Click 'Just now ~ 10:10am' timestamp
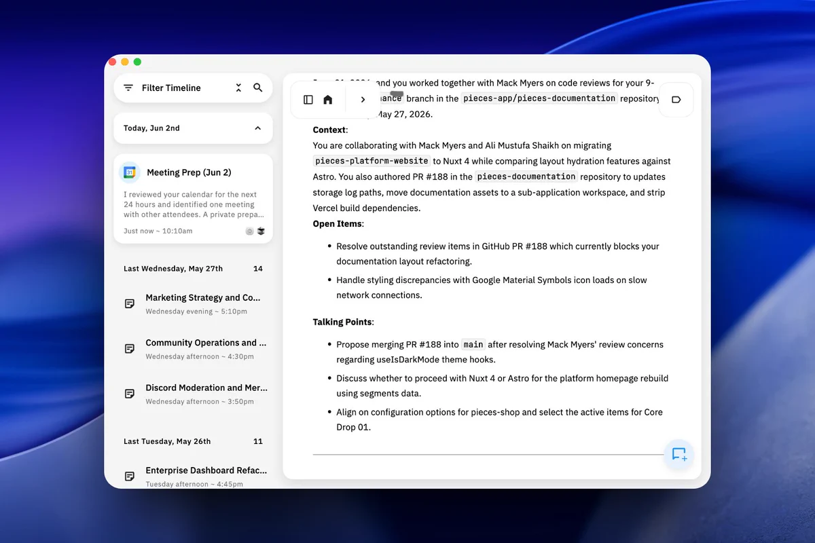Image resolution: width=815 pixels, height=543 pixels. point(158,231)
